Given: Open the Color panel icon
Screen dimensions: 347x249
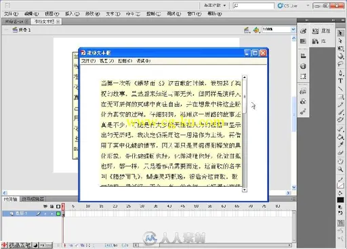Looking at the screenshot, I should (303, 31).
